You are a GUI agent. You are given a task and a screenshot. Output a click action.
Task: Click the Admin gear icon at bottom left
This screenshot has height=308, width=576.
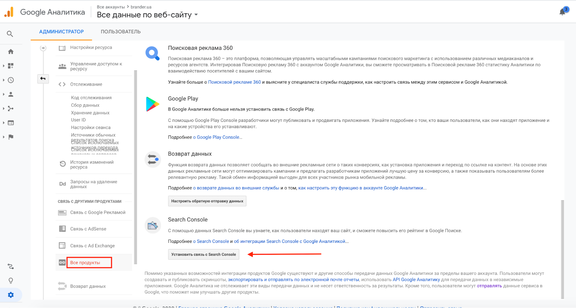[x=11, y=295]
